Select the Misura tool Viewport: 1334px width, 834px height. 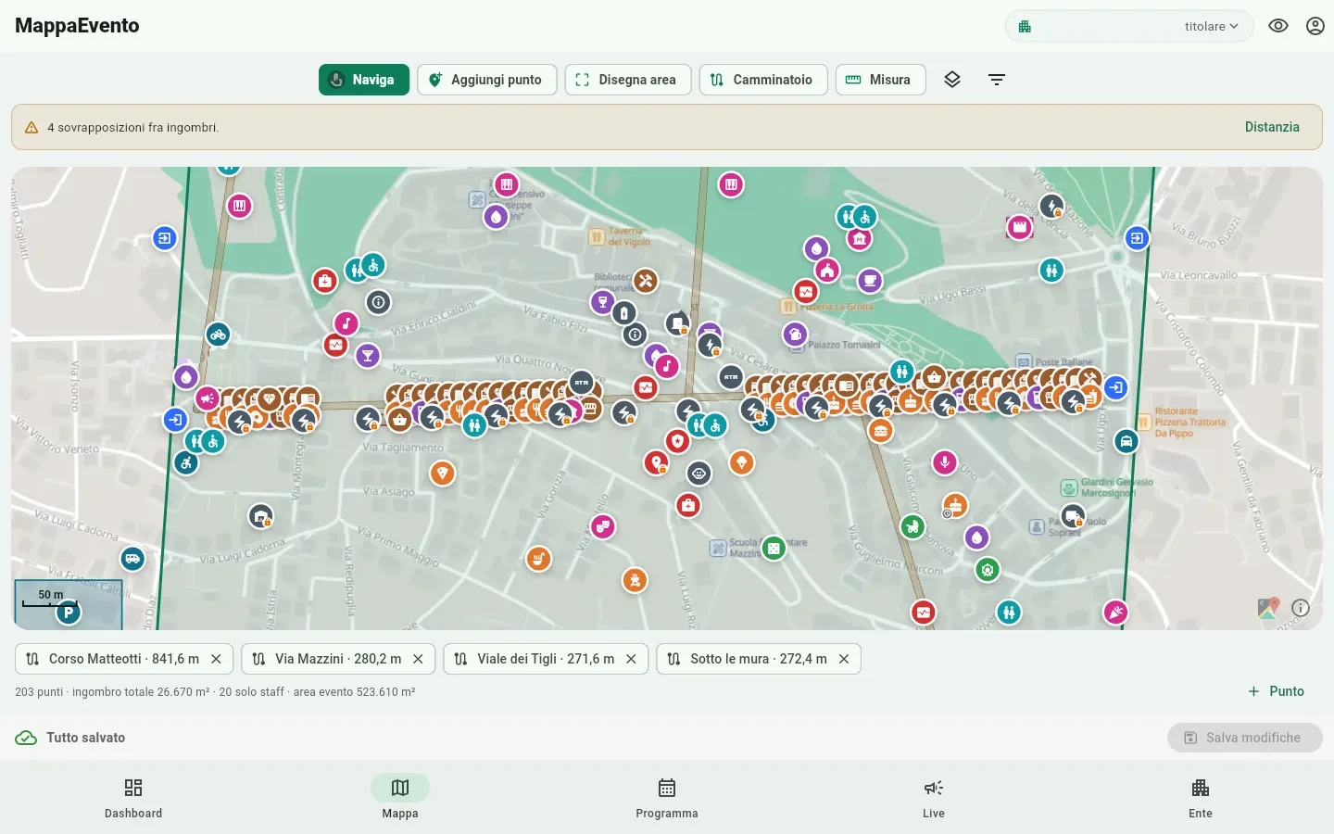click(880, 80)
